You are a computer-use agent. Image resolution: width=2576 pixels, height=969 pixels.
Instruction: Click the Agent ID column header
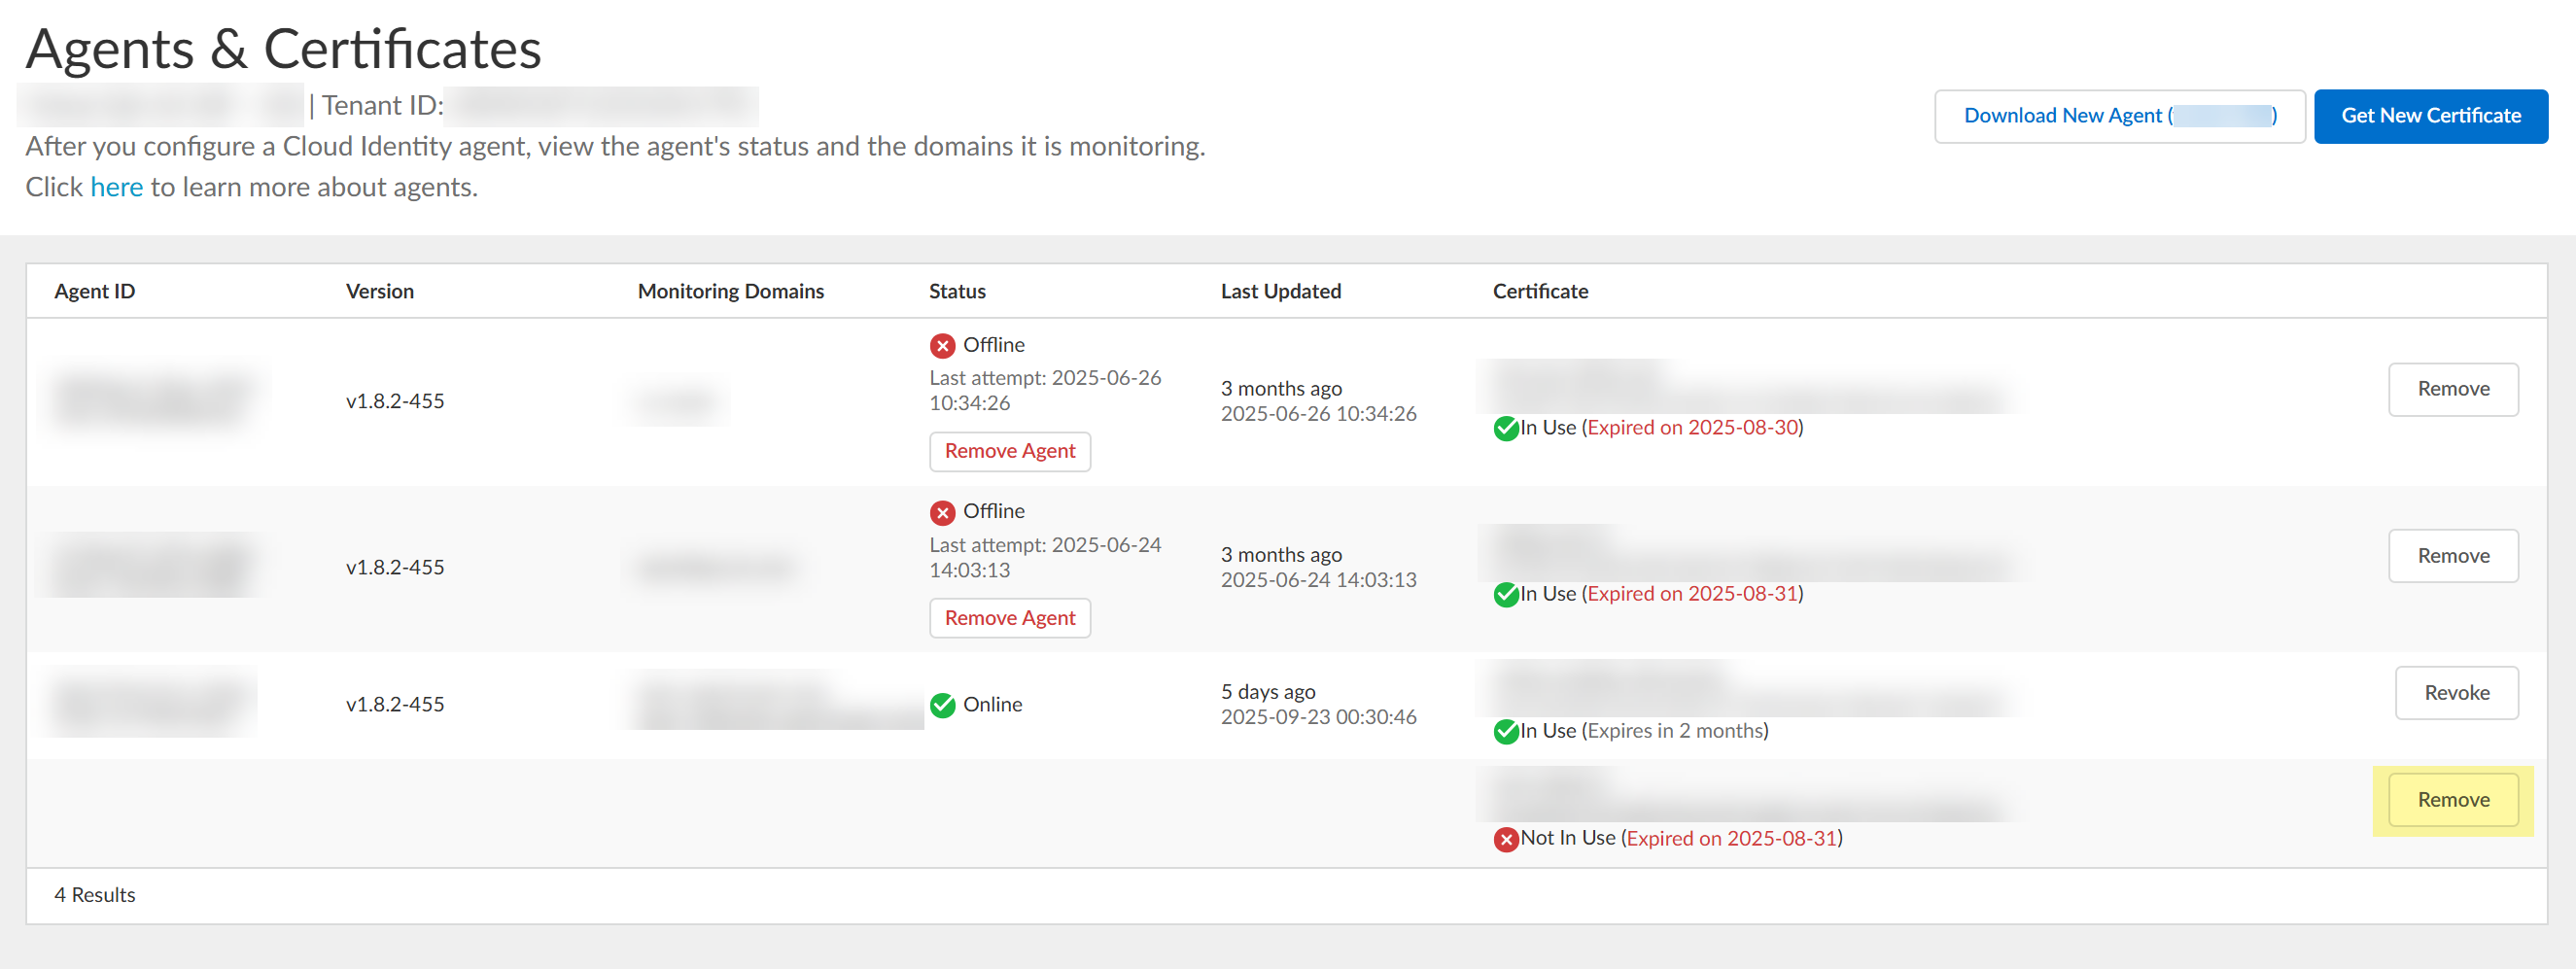94,291
